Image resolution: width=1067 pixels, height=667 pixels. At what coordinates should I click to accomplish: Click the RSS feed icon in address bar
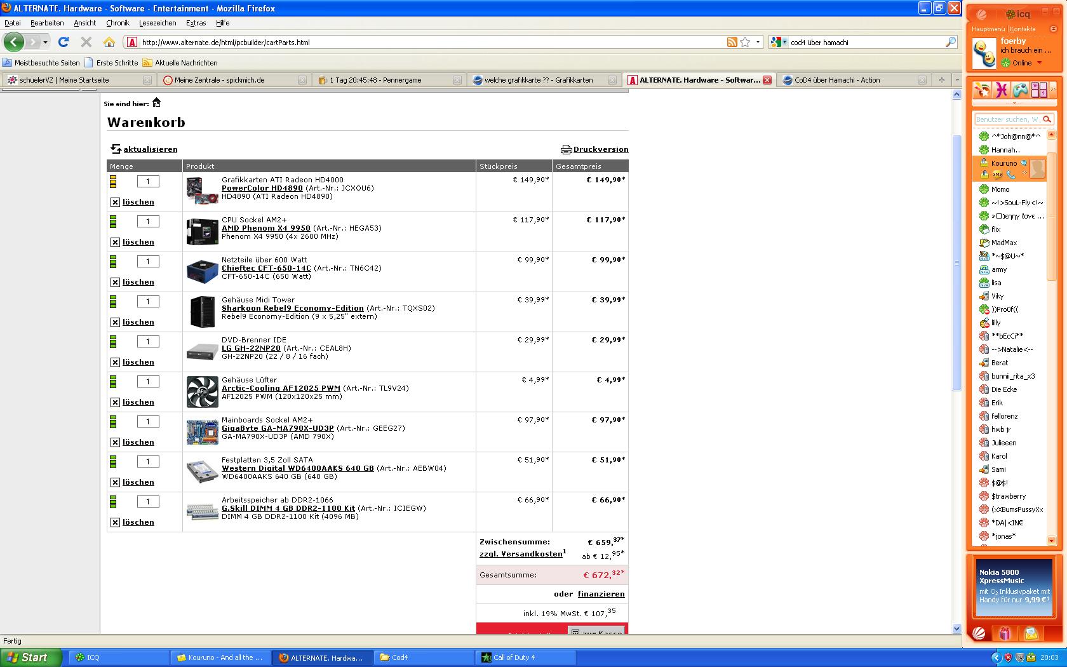732,42
